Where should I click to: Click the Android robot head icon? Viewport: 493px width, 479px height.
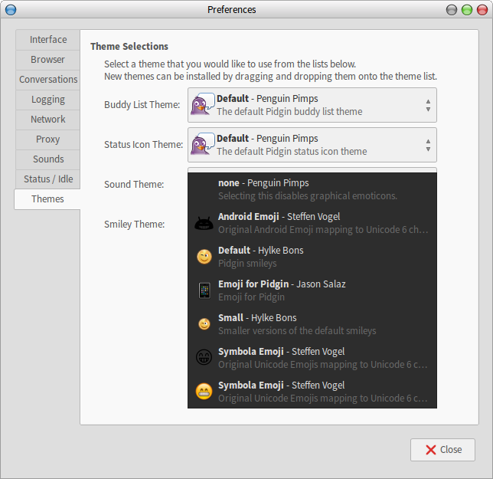(204, 223)
